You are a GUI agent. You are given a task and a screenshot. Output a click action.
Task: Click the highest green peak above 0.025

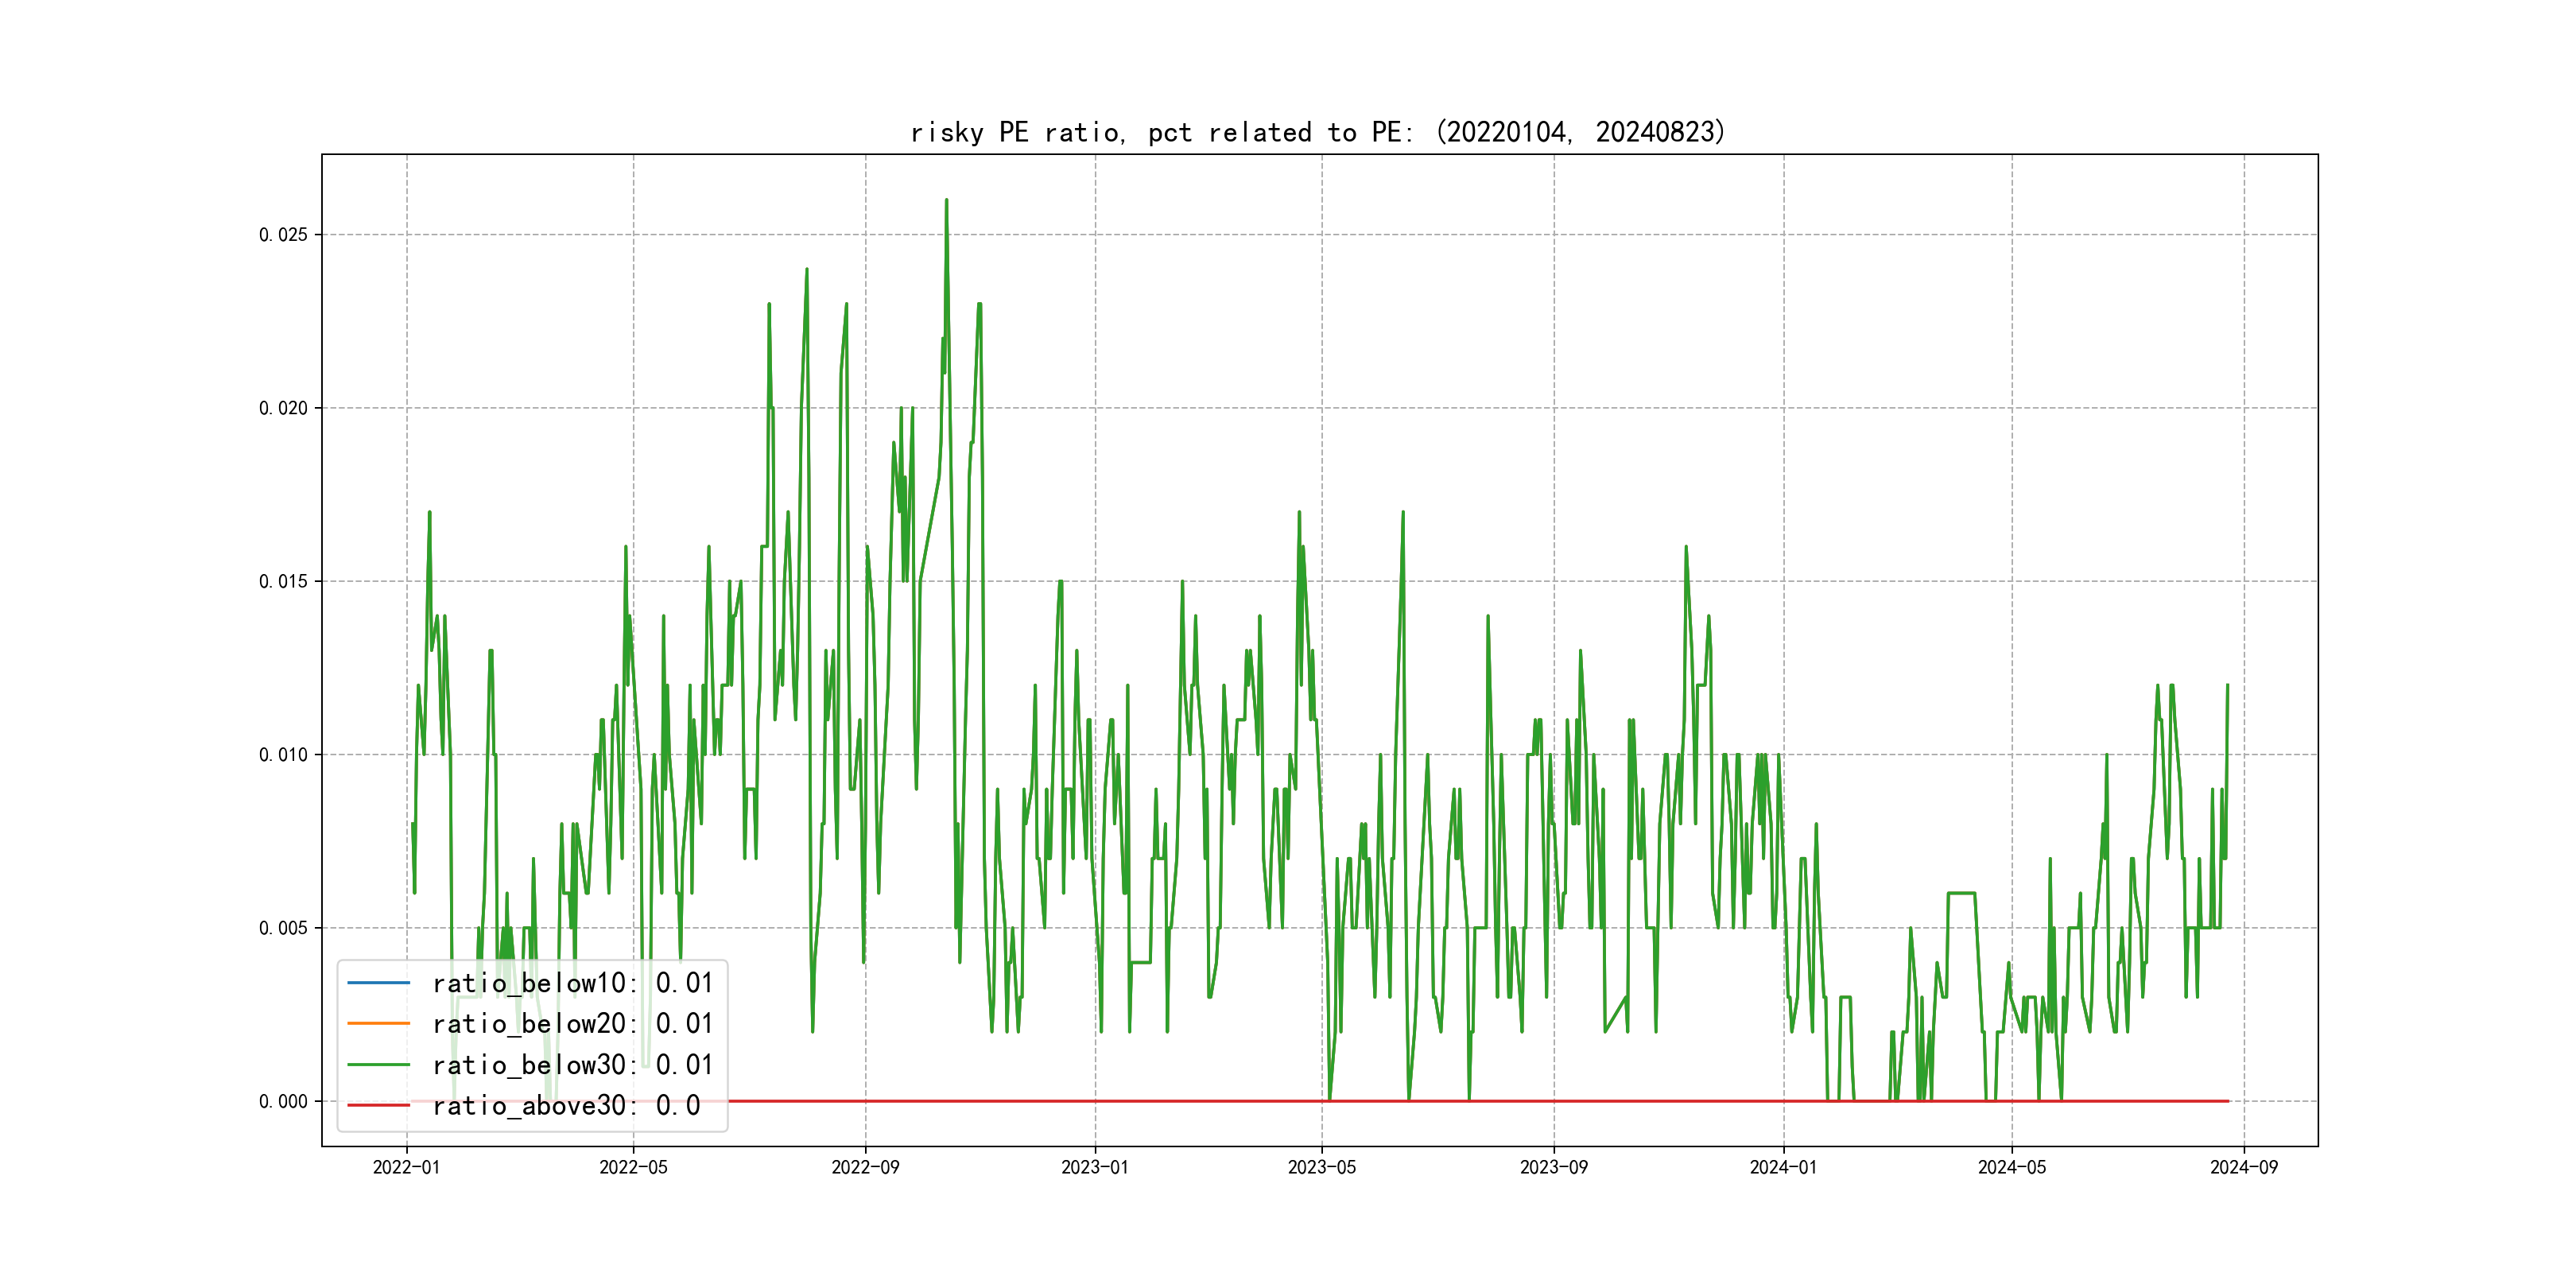(946, 201)
